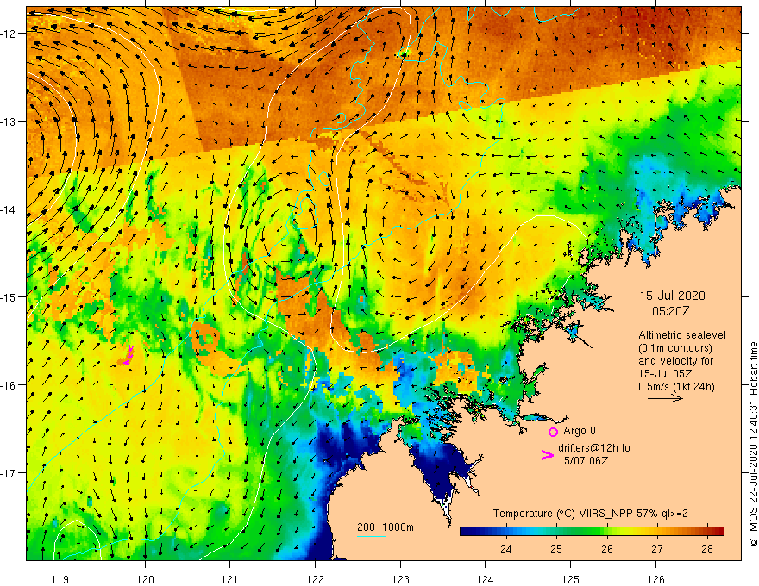Screen dimensions: 759x586
Task: Click the latitude '-13' axis label
Action: point(9,122)
